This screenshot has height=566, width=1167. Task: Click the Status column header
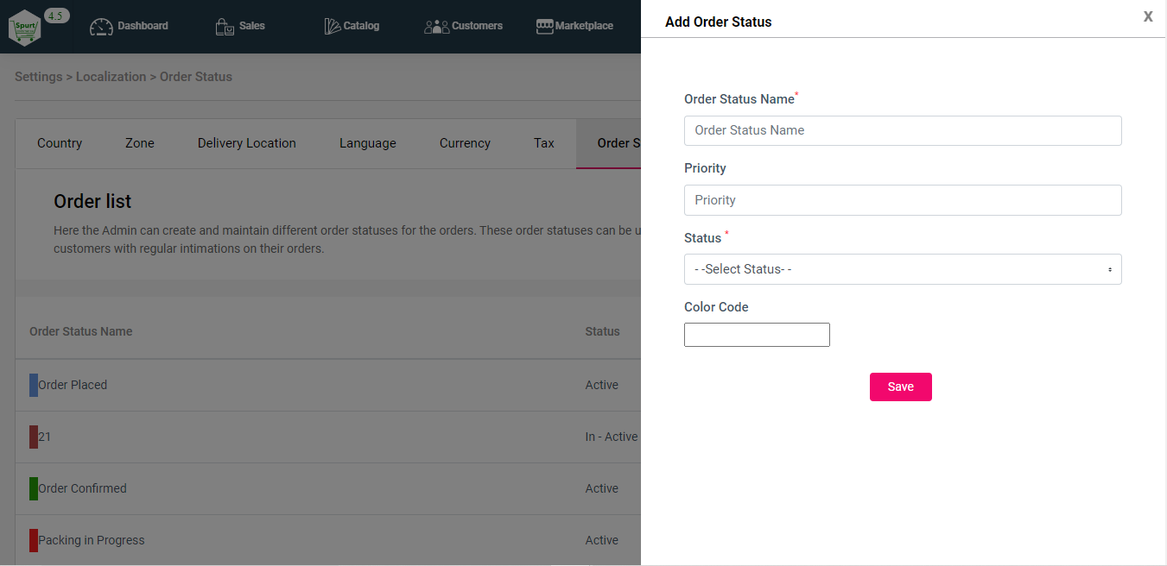point(603,331)
